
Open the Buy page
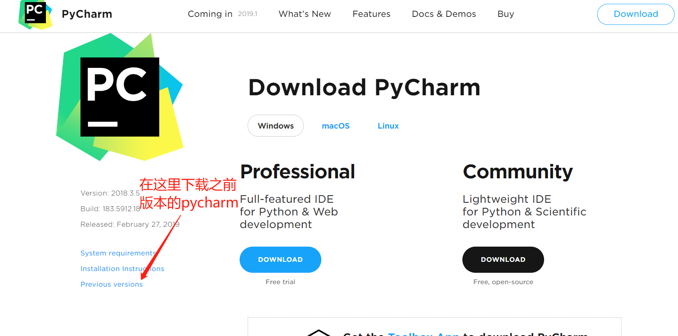(506, 14)
